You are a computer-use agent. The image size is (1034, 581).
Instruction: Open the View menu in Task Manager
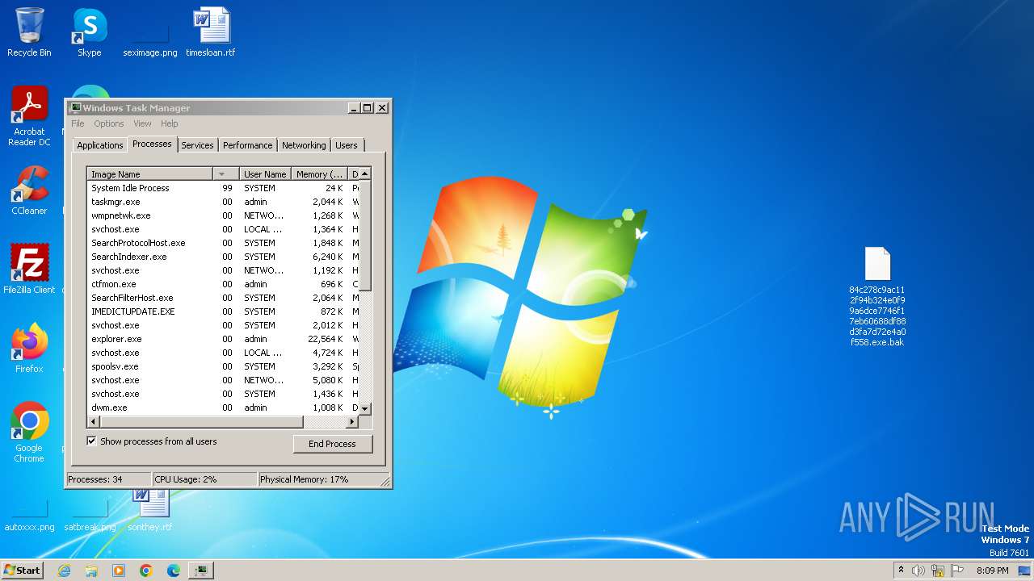click(x=142, y=123)
